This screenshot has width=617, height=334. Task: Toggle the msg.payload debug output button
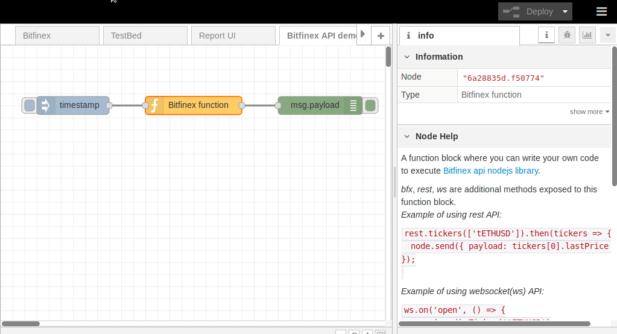click(x=371, y=106)
